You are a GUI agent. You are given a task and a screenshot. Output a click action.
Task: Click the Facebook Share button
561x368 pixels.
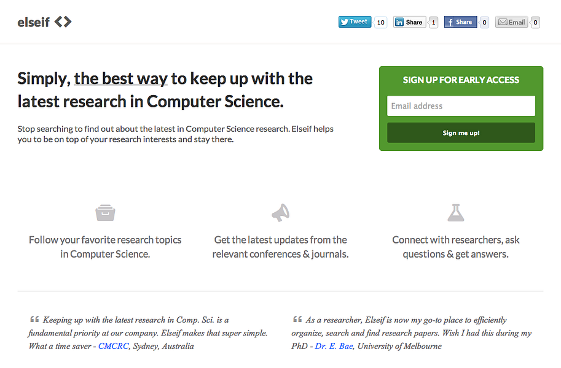pyautogui.click(x=460, y=23)
